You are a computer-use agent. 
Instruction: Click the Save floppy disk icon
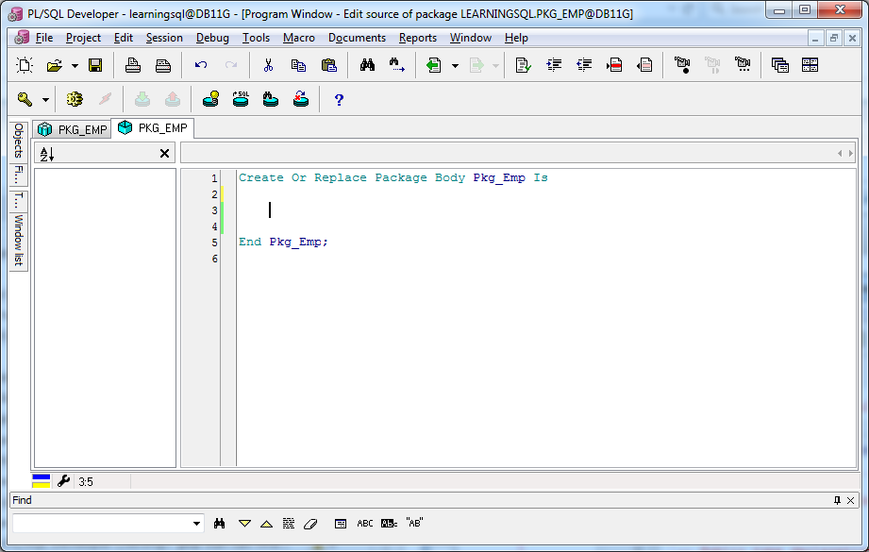pyautogui.click(x=95, y=65)
